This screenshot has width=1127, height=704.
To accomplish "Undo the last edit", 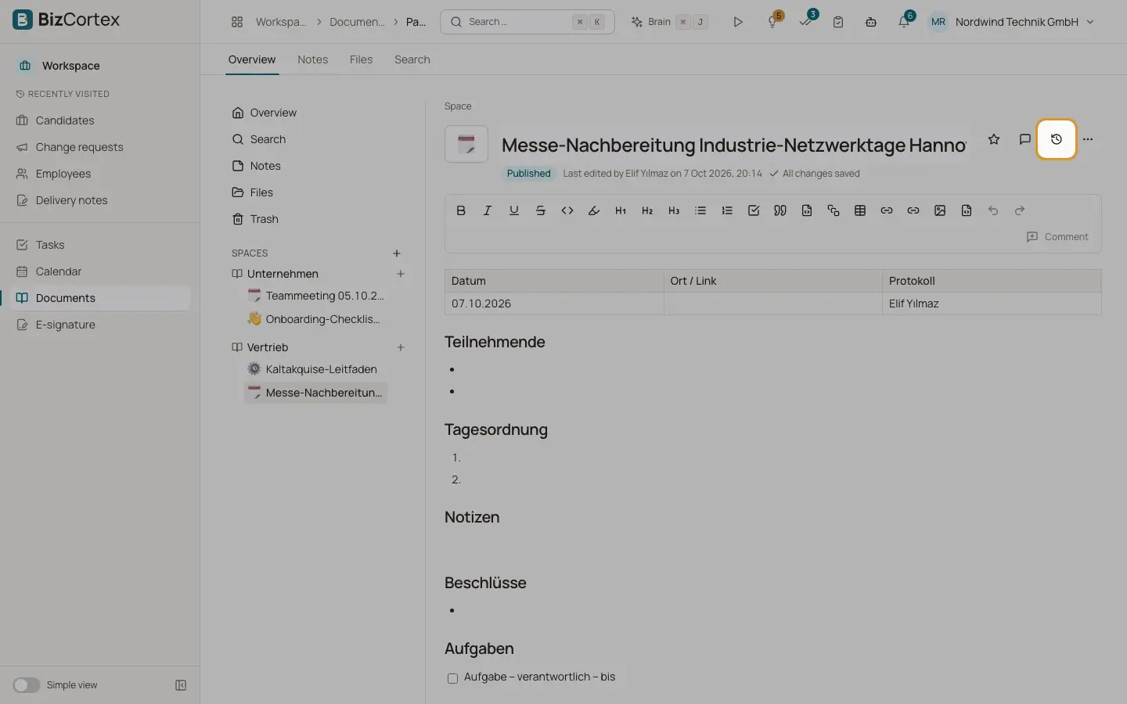I will 993,210.
